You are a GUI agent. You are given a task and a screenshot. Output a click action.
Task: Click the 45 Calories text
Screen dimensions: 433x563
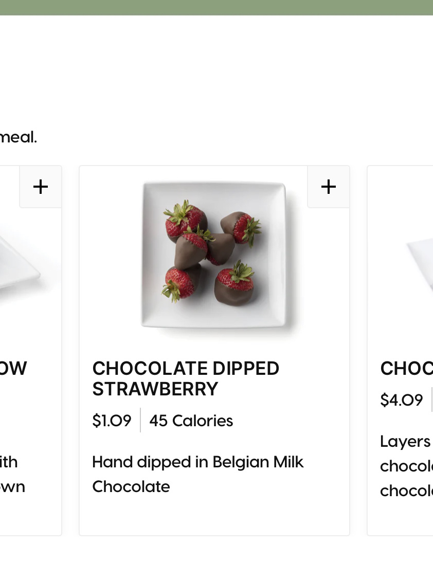click(191, 421)
